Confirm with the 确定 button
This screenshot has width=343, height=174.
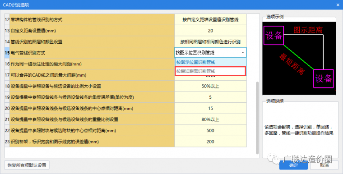293,165
